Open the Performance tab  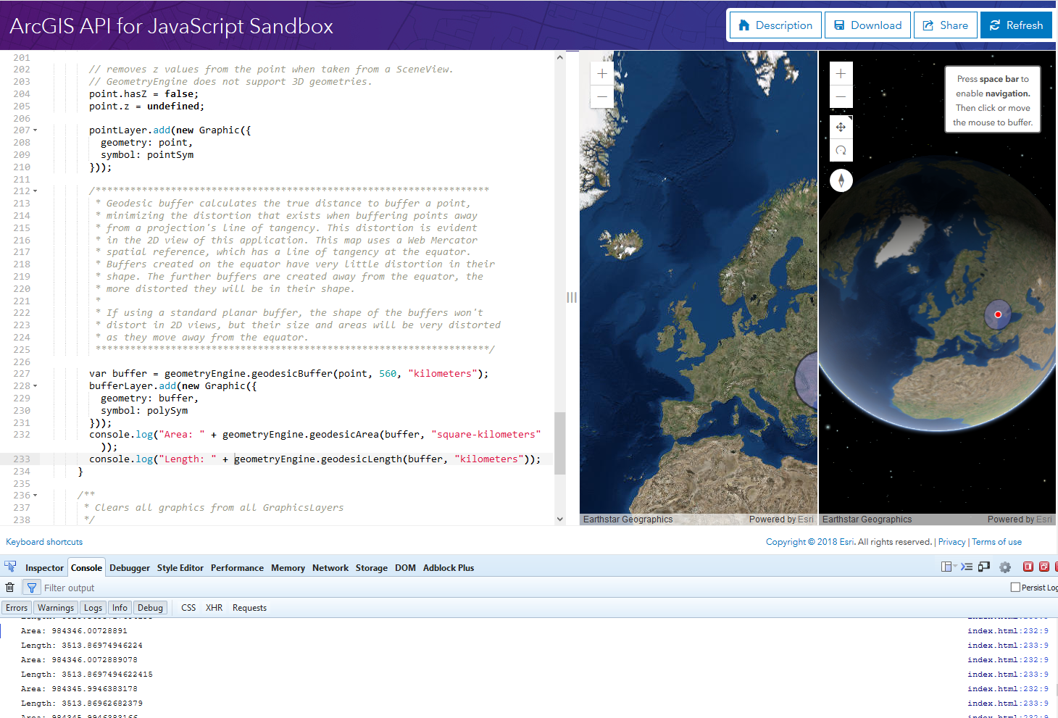[x=237, y=568]
